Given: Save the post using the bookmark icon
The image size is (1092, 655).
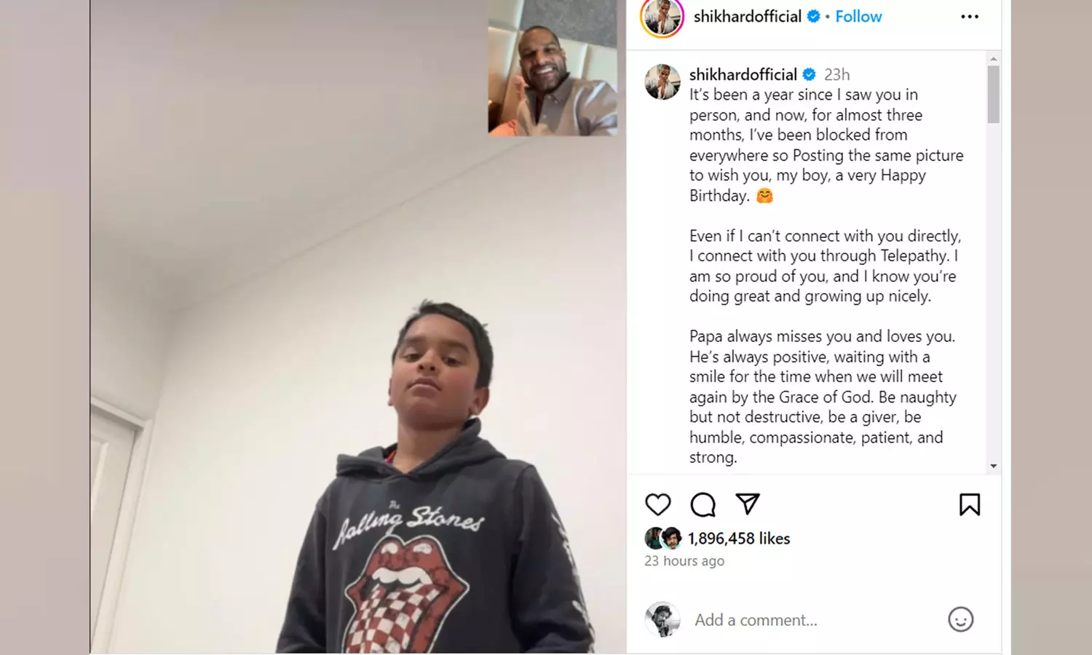Looking at the screenshot, I should pos(970,504).
